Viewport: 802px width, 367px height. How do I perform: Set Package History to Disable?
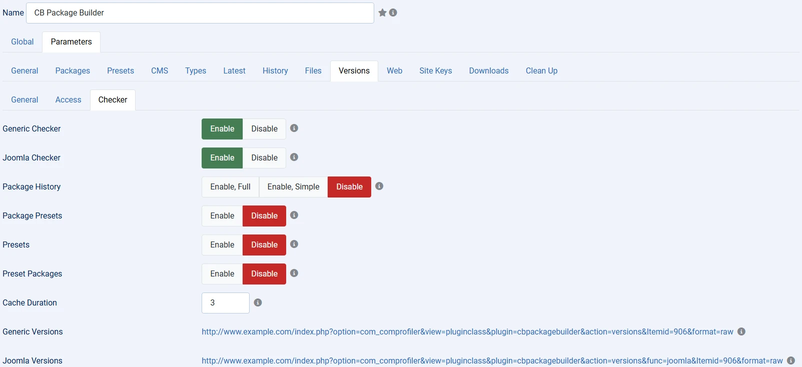[349, 187]
